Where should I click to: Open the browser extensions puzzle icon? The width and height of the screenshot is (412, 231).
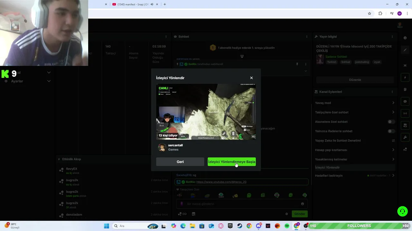pyautogui.click(x=380, y=13)
